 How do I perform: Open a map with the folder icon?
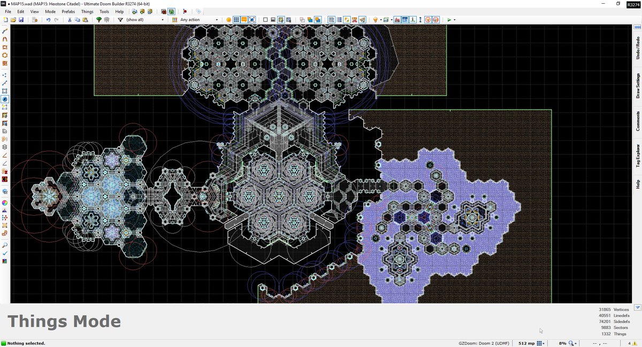13,20
